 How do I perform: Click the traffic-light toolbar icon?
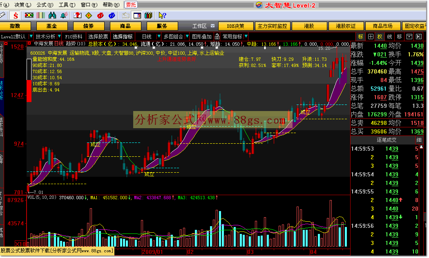[29, 15]
